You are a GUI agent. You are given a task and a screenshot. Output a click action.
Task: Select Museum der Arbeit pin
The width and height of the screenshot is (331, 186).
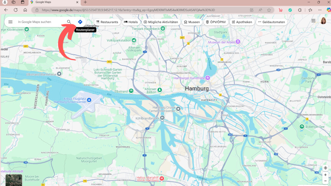coord(238,42)
